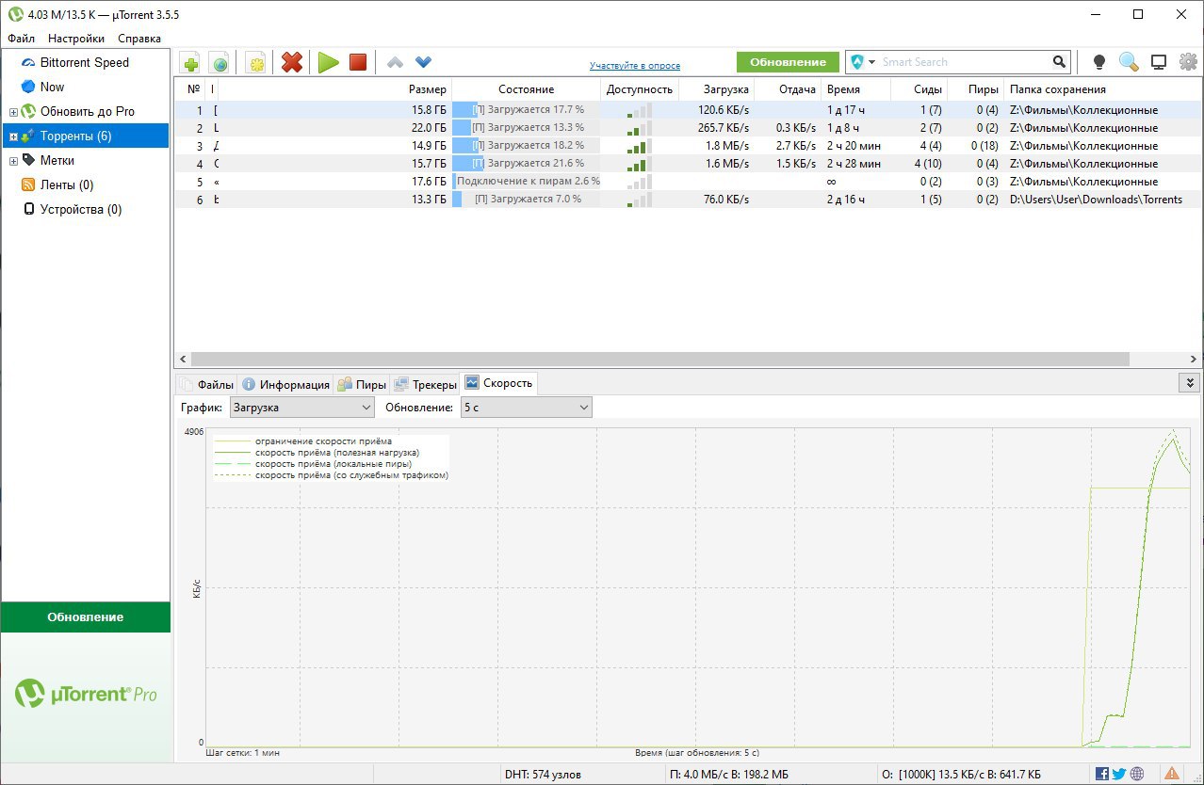Click the globe icon in status bar

pos(1137,774)
